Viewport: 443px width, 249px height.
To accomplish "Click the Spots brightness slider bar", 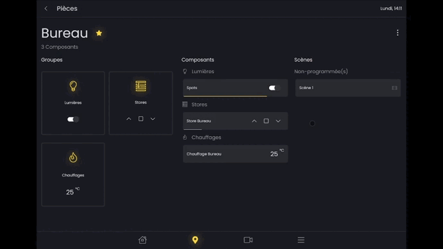I will [x=225, y=96].
